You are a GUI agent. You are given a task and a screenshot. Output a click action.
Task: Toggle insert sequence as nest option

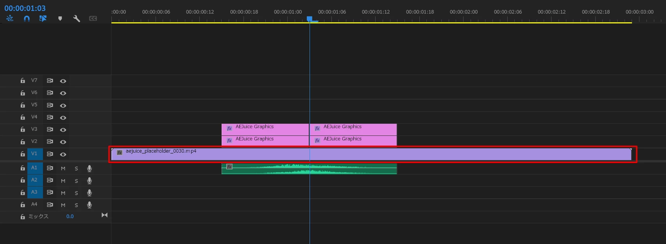click(10, 18)
